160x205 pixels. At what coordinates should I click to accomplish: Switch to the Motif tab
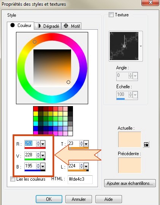[71, 26]
